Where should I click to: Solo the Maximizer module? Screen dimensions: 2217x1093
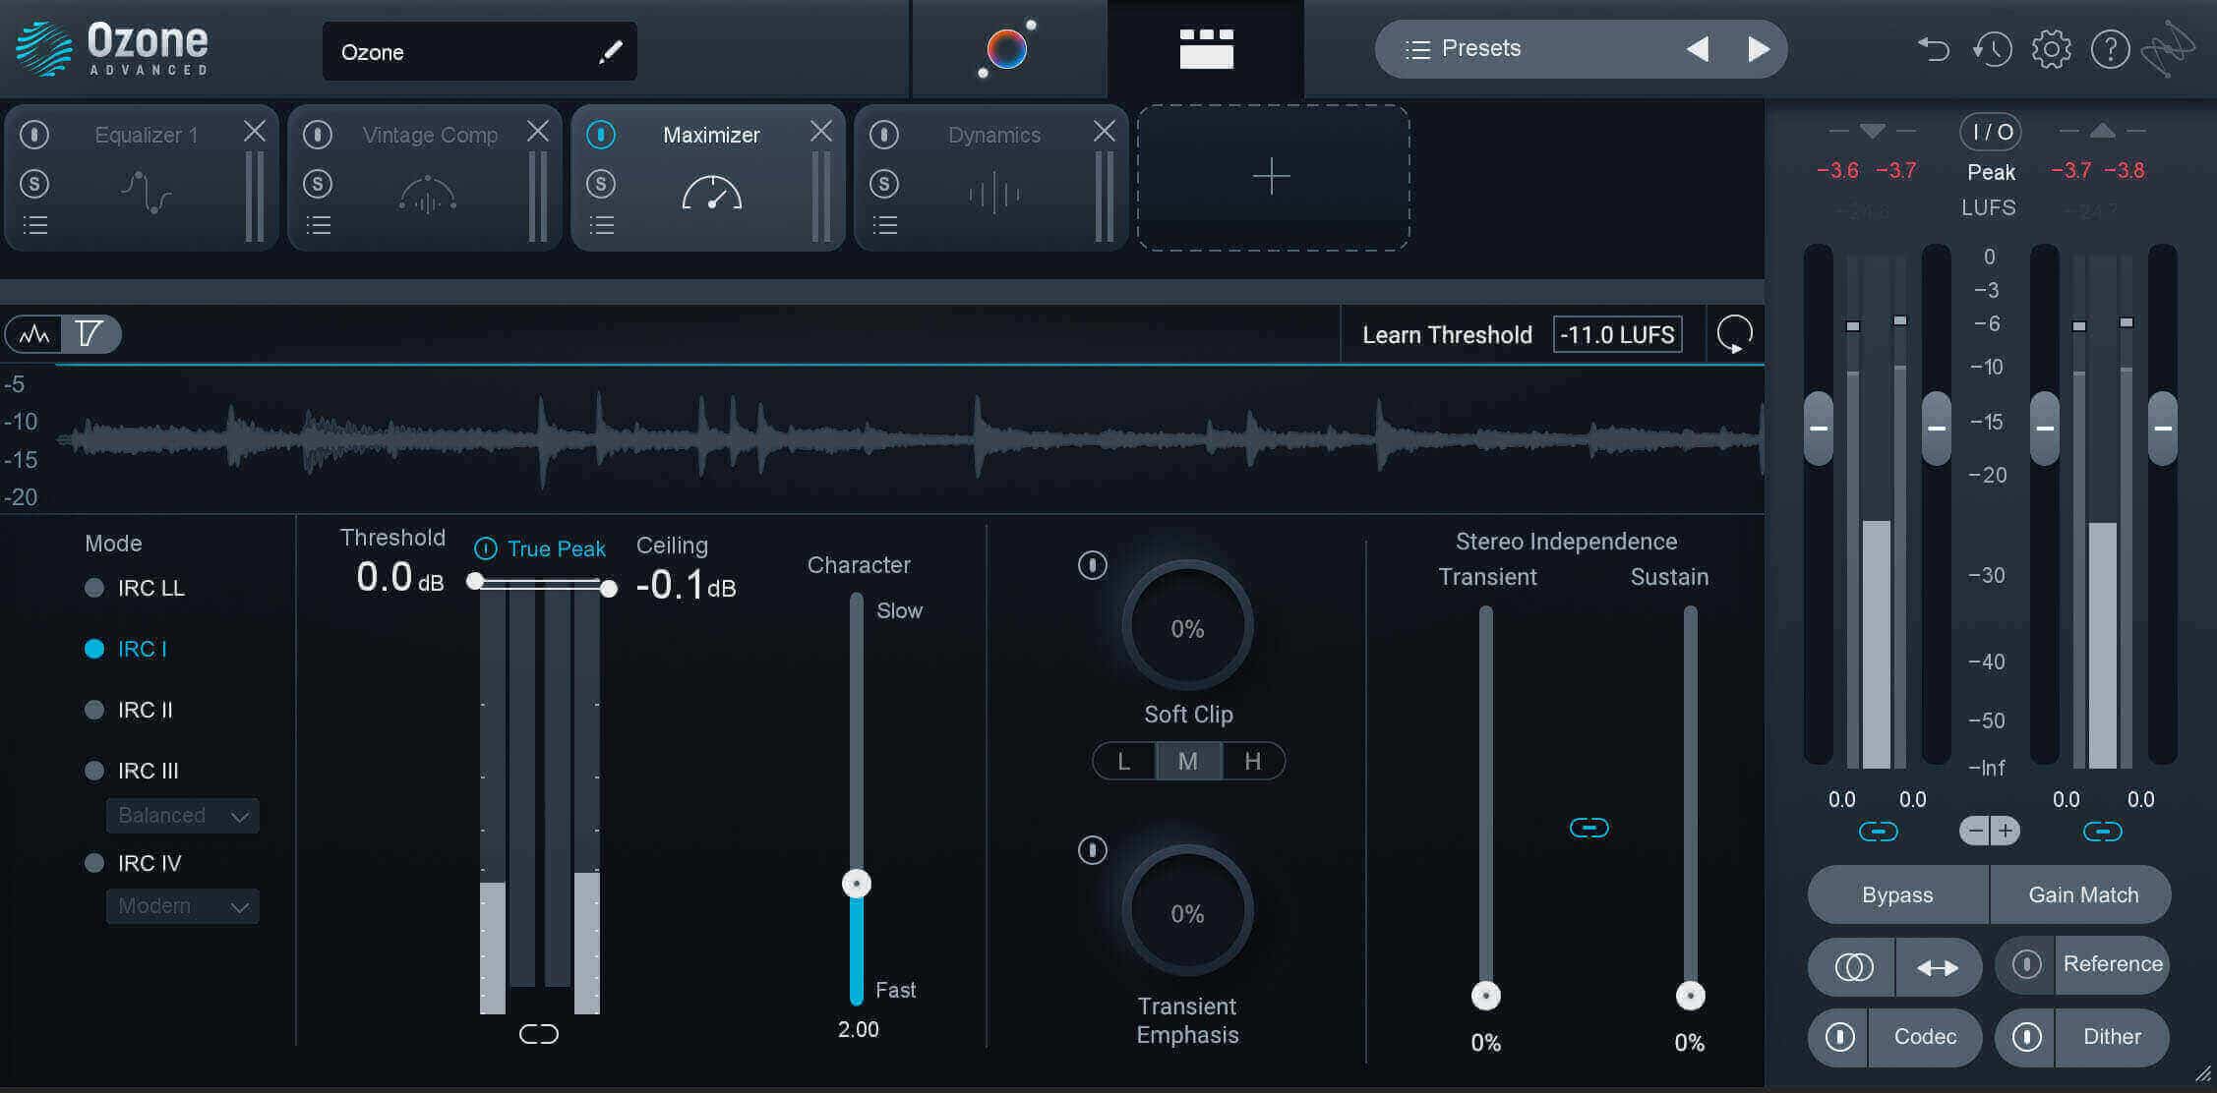pyautogui.click(x=601, y=183)
